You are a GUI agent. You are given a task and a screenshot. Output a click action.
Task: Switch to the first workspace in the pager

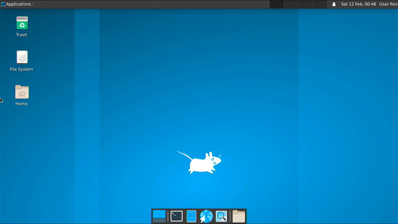pyautogui.click(x=277, y=4)
